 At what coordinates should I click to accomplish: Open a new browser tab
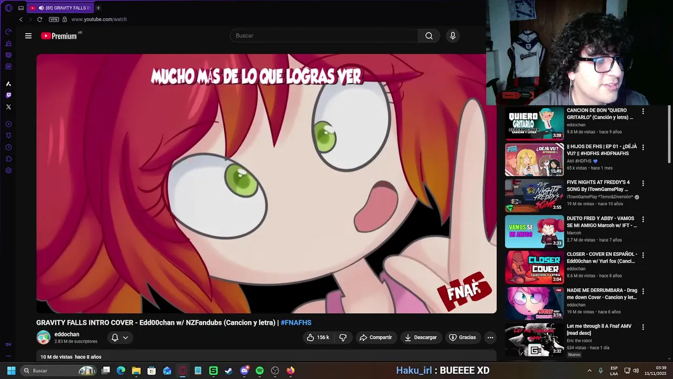point(98,8)
